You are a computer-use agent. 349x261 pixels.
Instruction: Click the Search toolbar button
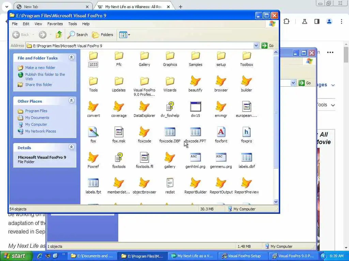(x=78, y=35)
